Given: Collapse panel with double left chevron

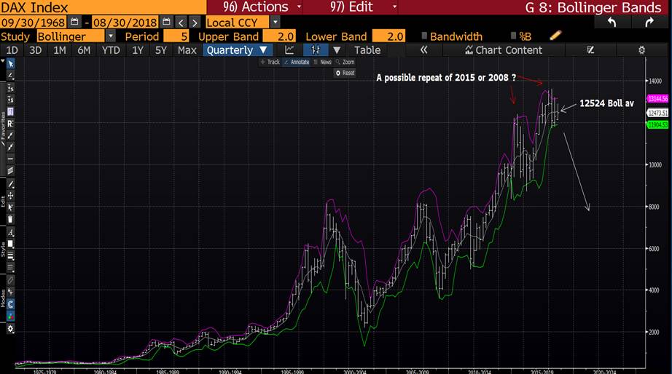Looking at the screenshot, I should coord(424,50).
